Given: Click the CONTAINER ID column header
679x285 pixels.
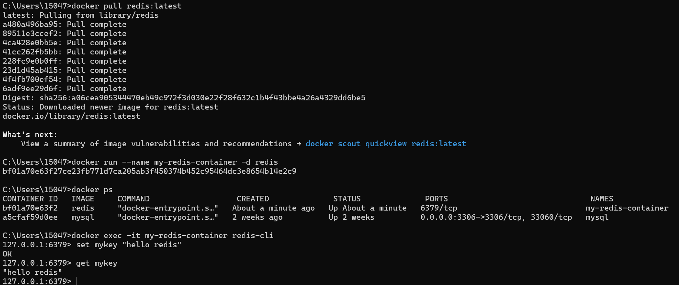Looking at the screenshot, I should 30,199.
